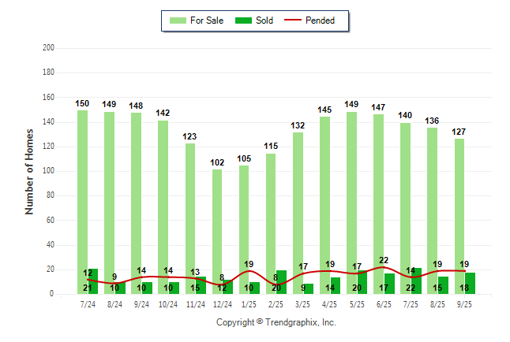Image resolution: width=510 pixels, height=342 pixels.
Task: Toggle the Sold series in legend
Action: (264, 20)
